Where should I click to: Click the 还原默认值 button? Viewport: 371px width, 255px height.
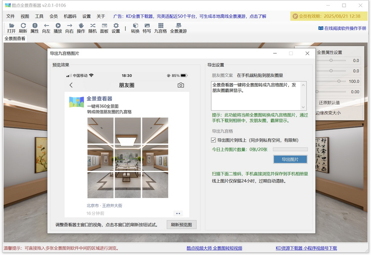point(329,103)
